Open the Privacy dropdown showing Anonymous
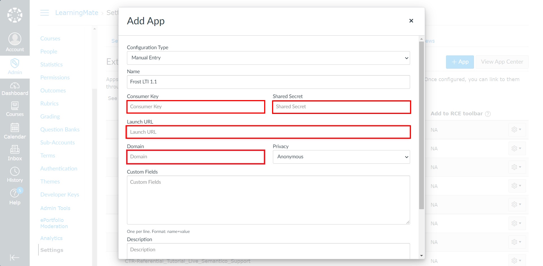The width and height of the screenshot is (543, 266). click(x=341, y=157)
